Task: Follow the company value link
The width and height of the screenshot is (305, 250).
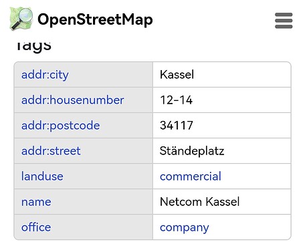Action: coord(185,228)
